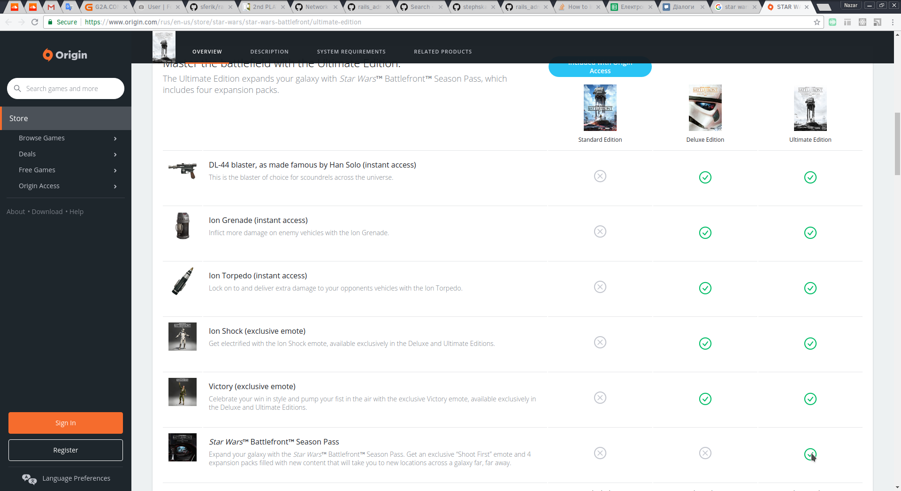
Task: Click the Ultimate Edition box art
Action: coord(810,108)
